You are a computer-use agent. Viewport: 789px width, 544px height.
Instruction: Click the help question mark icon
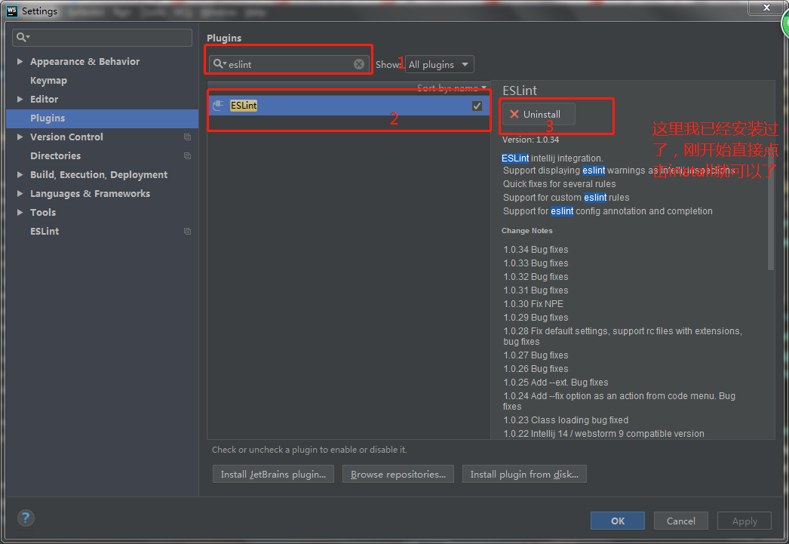(x=26, y=518)
